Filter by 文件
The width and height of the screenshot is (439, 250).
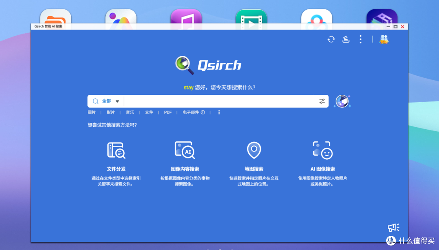pyautogui.click(x=149, y=113)
